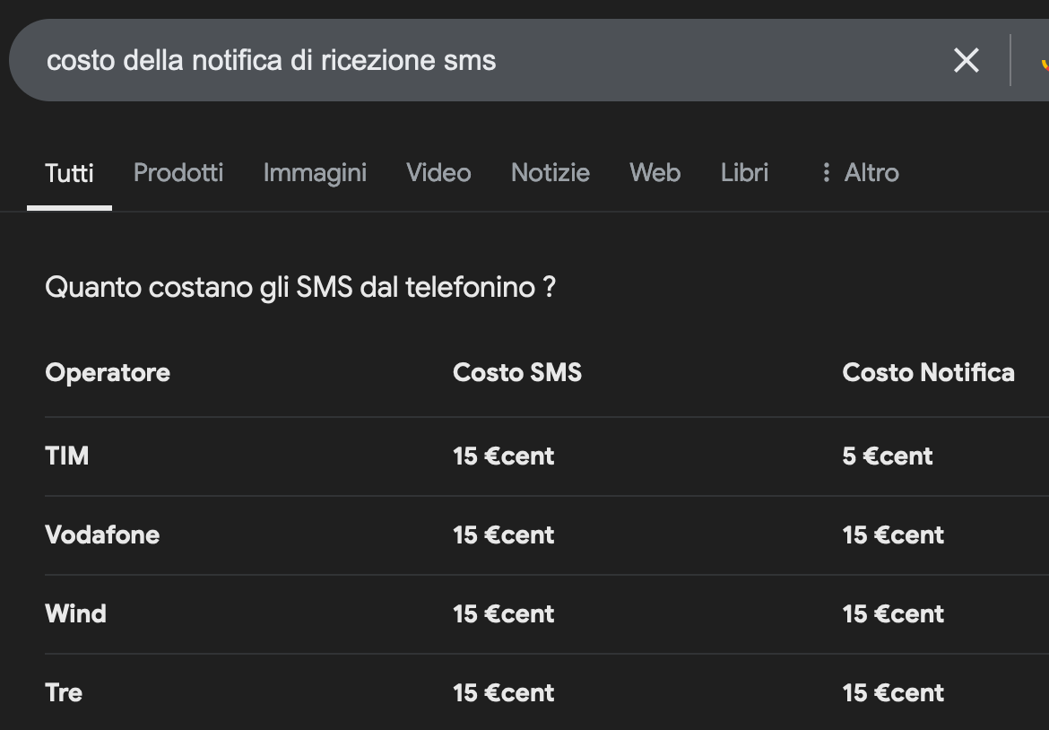Select the Wind operator cell

(76, 613)
